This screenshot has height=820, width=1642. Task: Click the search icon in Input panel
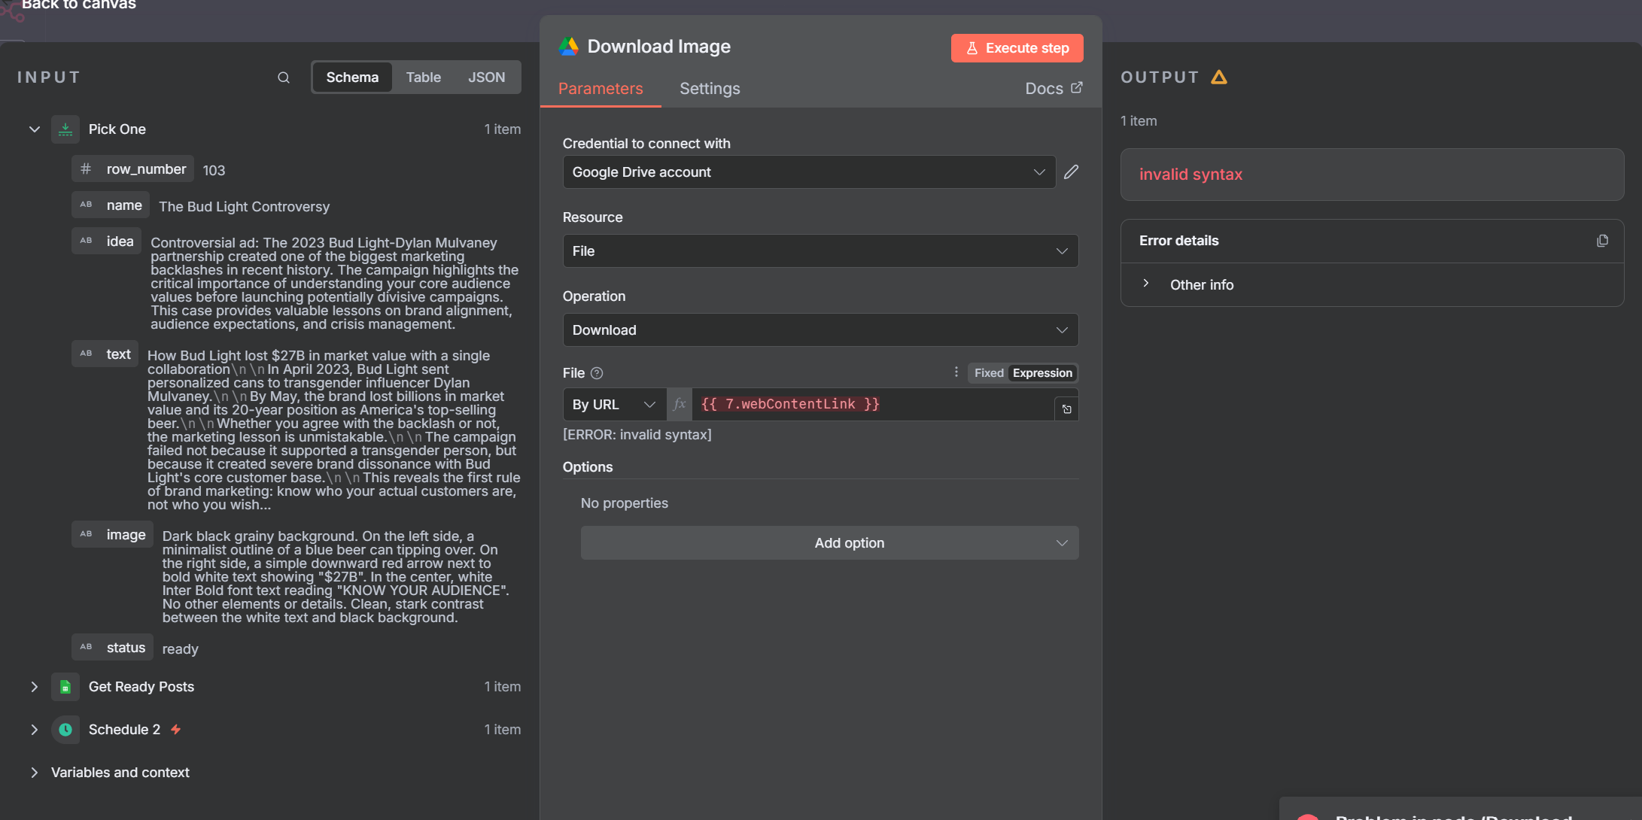click(284, 77)
